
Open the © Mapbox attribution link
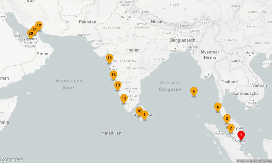tap(243, 161)
